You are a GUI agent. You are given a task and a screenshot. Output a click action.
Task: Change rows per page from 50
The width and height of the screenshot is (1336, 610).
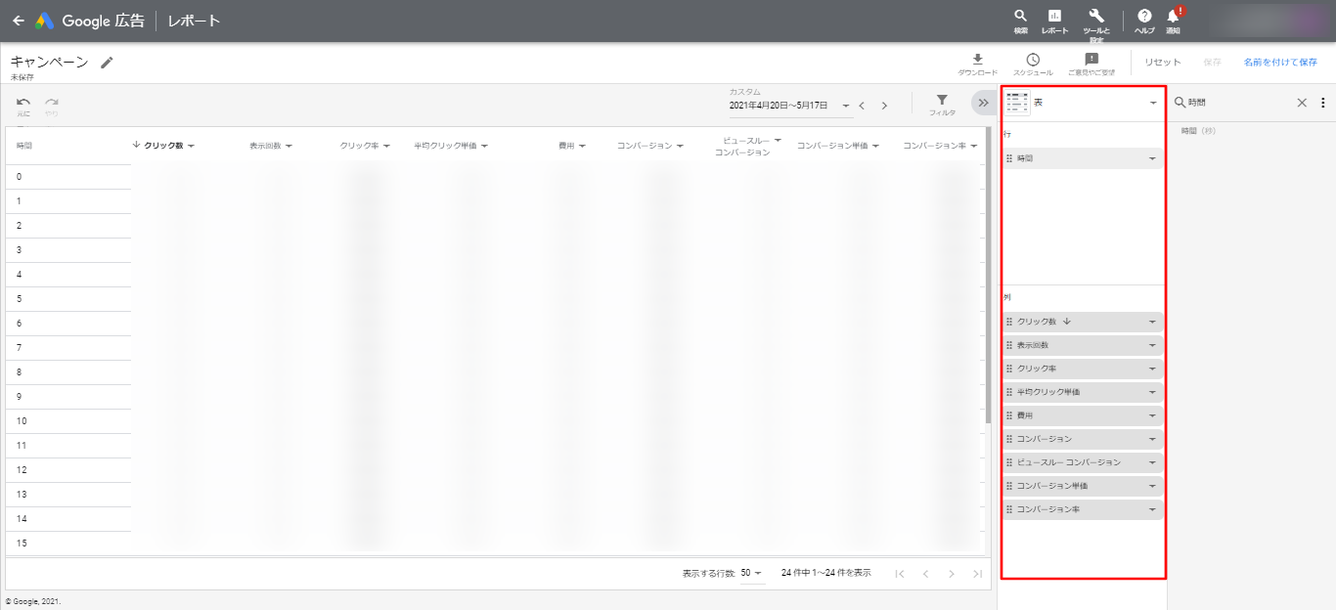tap(752, 574)
